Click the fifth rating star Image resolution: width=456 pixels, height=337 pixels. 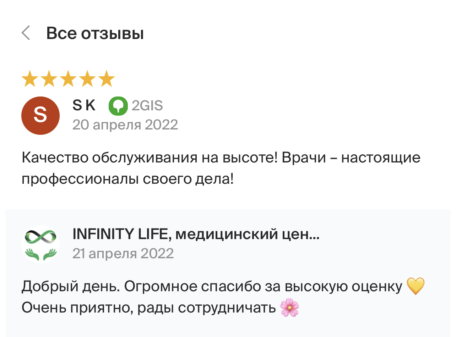coord(106,79)
